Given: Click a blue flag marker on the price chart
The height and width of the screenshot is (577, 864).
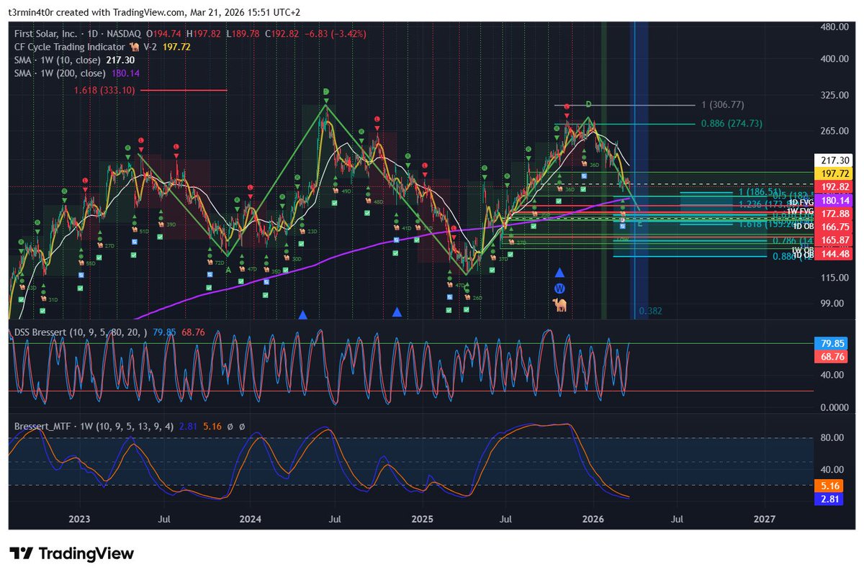Looking at the screenshot, I should click(134, 241).
